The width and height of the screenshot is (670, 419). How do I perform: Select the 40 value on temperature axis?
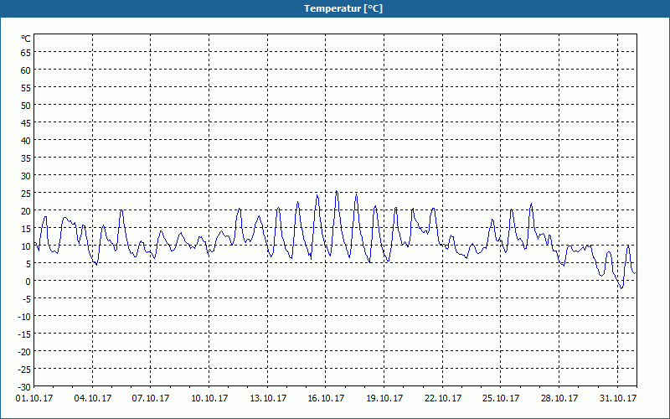click(x=26, y=141)
